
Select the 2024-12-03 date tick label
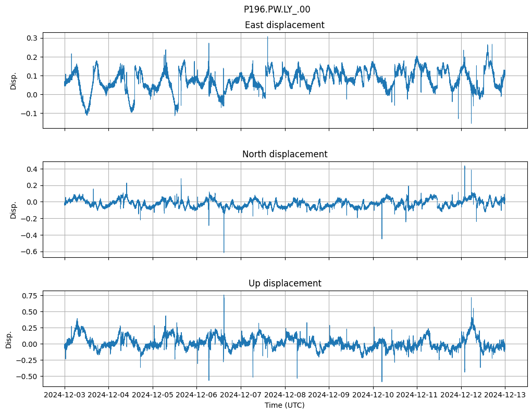coord(65,395)
